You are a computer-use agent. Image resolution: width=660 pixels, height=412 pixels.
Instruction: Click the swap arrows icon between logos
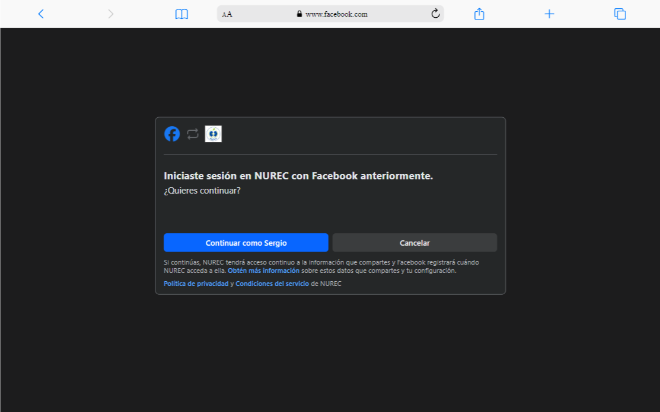193,134
